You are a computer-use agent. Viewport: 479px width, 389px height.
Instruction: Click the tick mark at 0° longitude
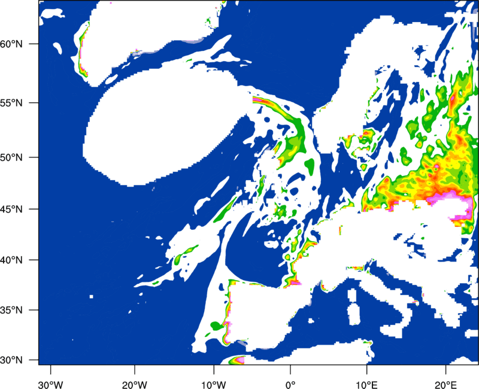tap(290, 369)
